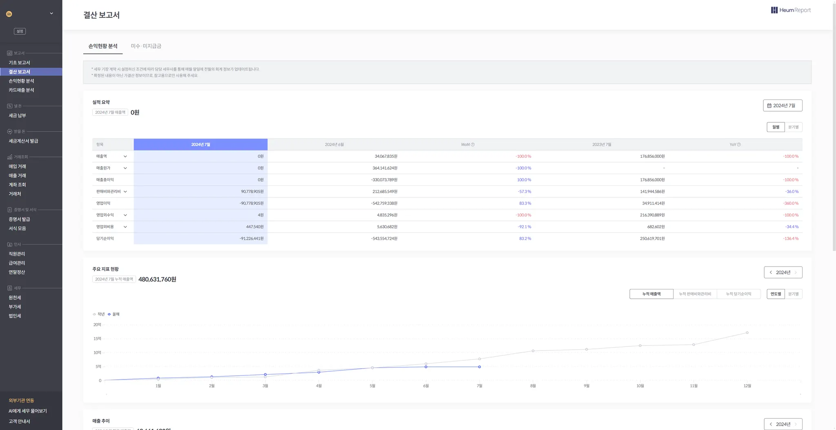
Task: Click the 증명서 및 서식 section icon
Action: (x=9, y=209)
